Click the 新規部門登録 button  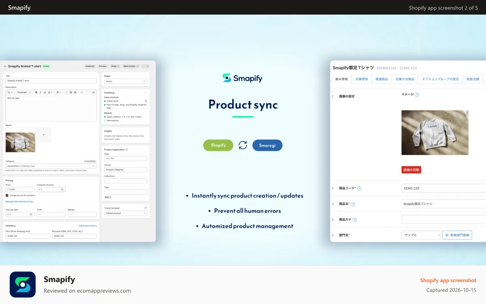coord(457,235)
